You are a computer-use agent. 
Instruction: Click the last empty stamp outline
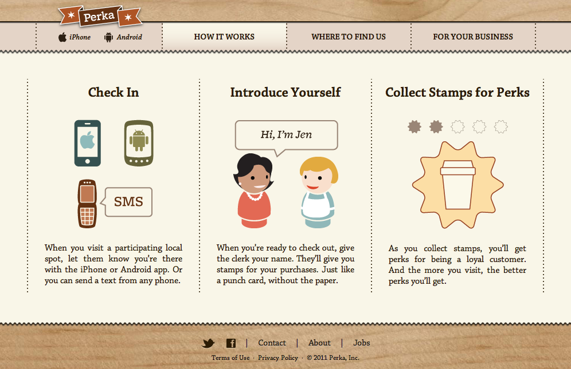tap(500, 126)
